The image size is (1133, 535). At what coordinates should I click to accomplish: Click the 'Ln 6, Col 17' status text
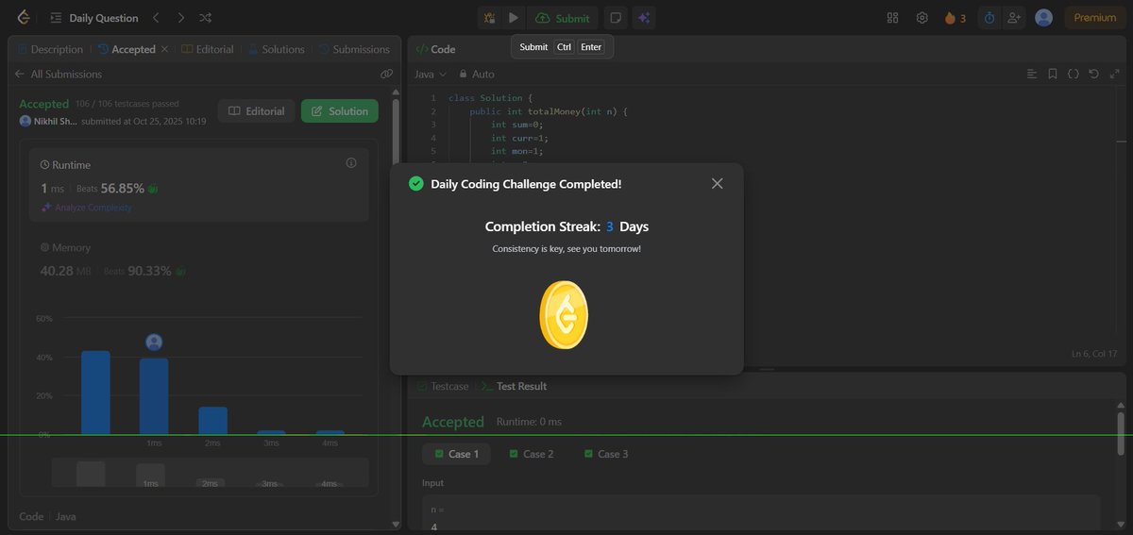1094,354
